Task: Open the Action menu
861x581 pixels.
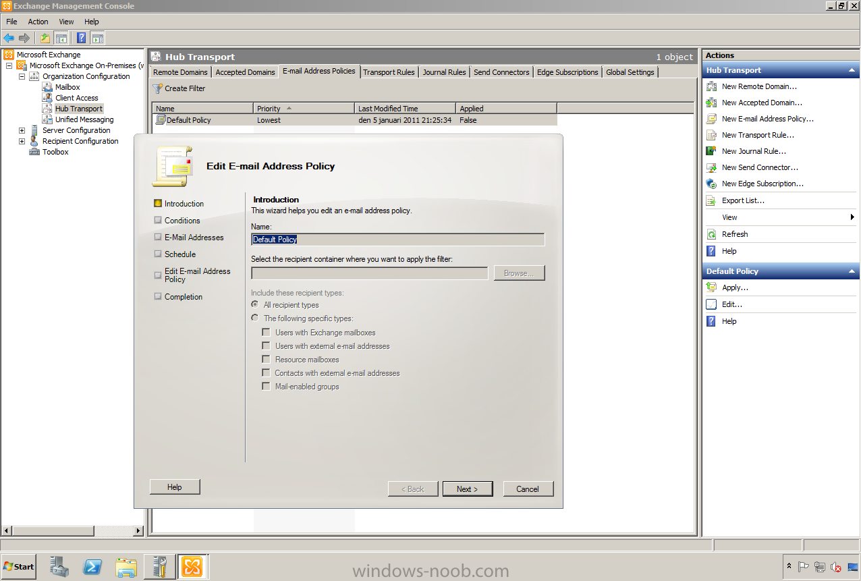Action: tap(38, 22)
